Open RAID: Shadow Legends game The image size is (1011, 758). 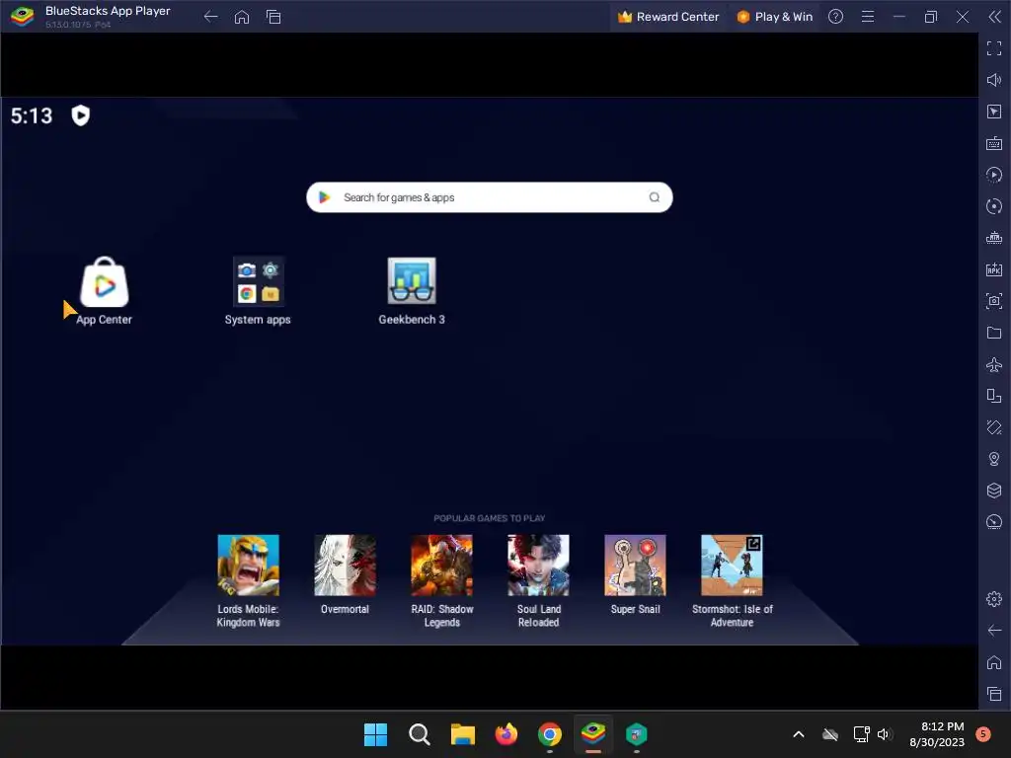point(441,566)
